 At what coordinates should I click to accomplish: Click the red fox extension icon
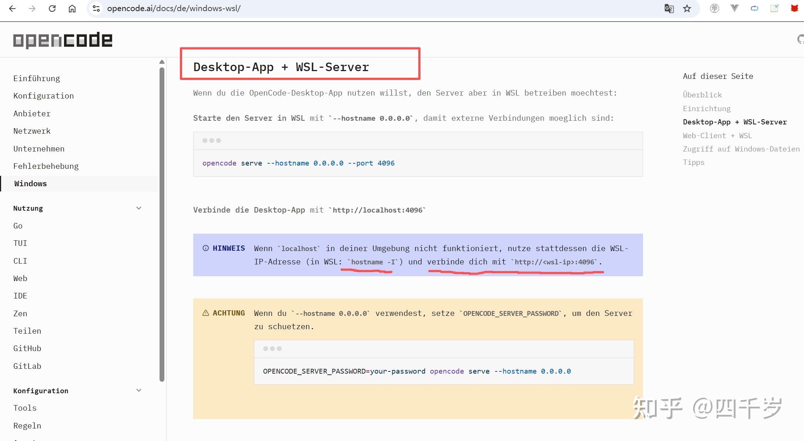[x=794, y=8]
